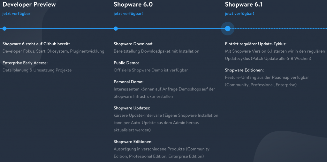Screen dimensions: 327x162
Task: Click the Shopware 6.1 heading
Action: point(244,4)
